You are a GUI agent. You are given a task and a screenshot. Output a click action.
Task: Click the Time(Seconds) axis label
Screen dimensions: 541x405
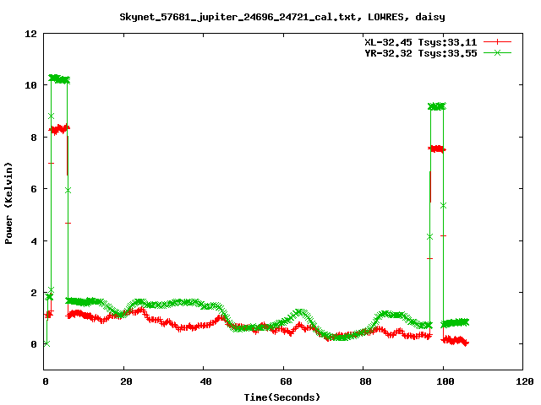pyautogui.click(x=282, y=397)
